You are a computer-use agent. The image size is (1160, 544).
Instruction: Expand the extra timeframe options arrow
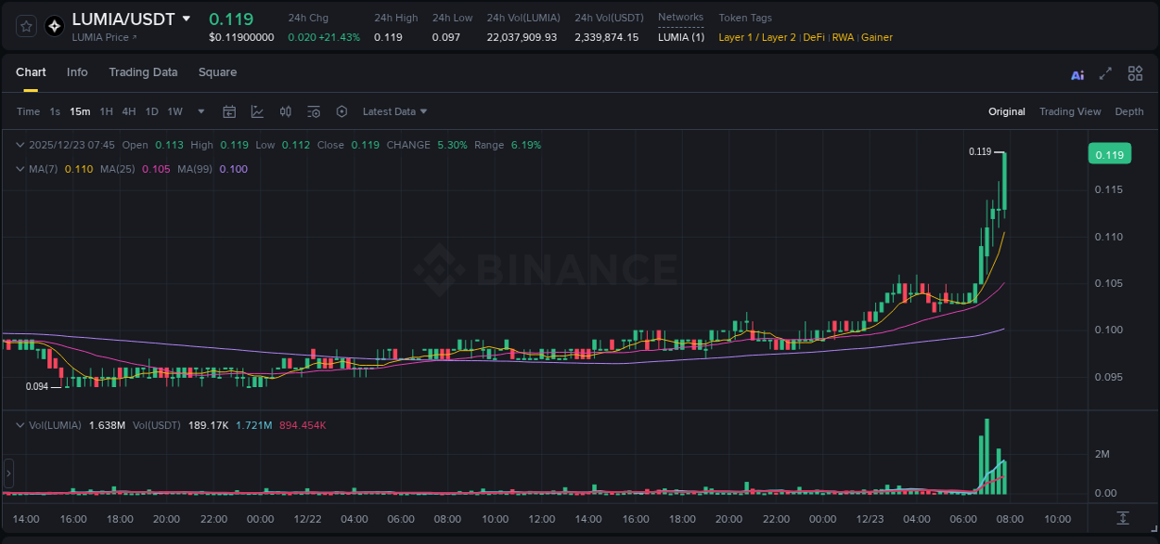(200, 111)
